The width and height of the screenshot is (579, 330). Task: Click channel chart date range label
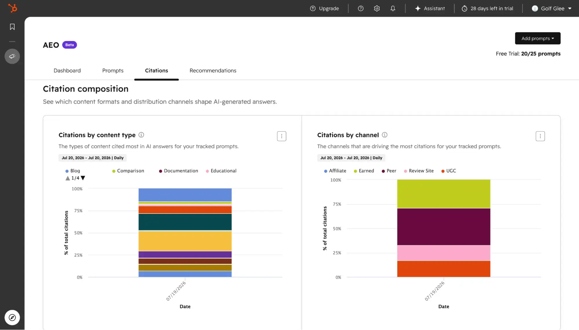(351, 158)
